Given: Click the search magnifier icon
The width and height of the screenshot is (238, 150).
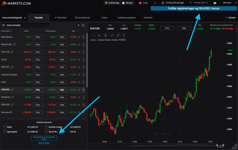Looking at the screenshot, I should tap(4, 25).
